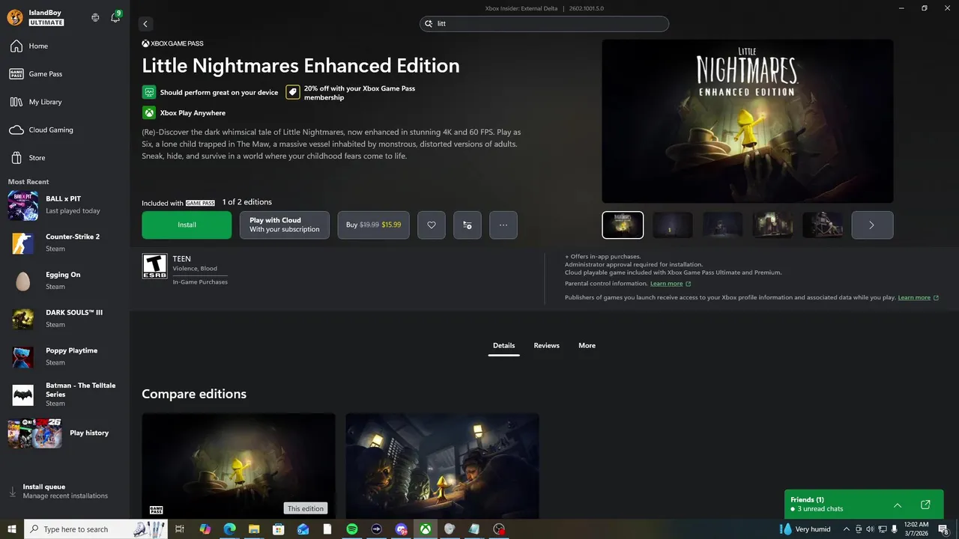This screenshot has width=959, height=539.
Task: Open Egging On from Most Recent
Action: click(x=64, y=281)
